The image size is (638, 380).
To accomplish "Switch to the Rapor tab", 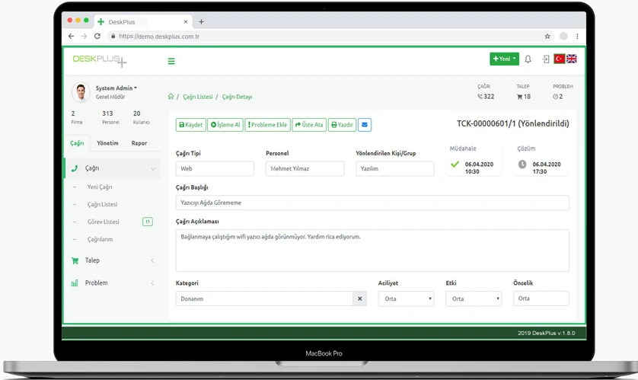I will point(139,143).
